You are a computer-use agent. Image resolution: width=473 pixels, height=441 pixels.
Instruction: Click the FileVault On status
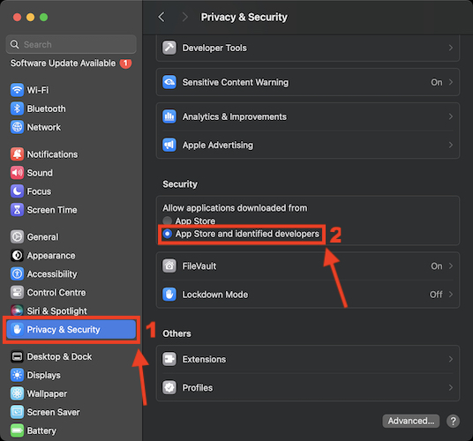[x=437, y=265]
